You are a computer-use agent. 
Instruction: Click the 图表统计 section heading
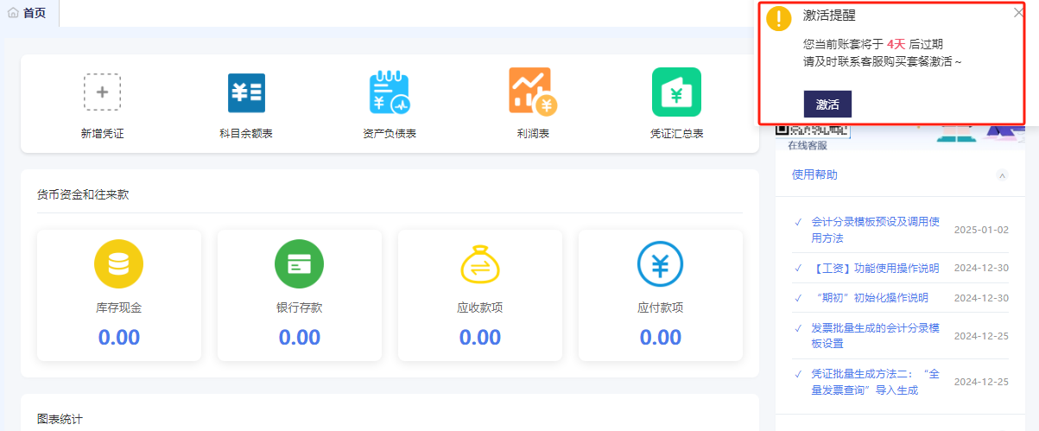click(60, 419)
